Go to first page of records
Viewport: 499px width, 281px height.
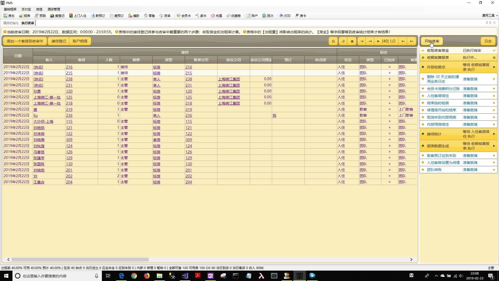coord(362,41)
